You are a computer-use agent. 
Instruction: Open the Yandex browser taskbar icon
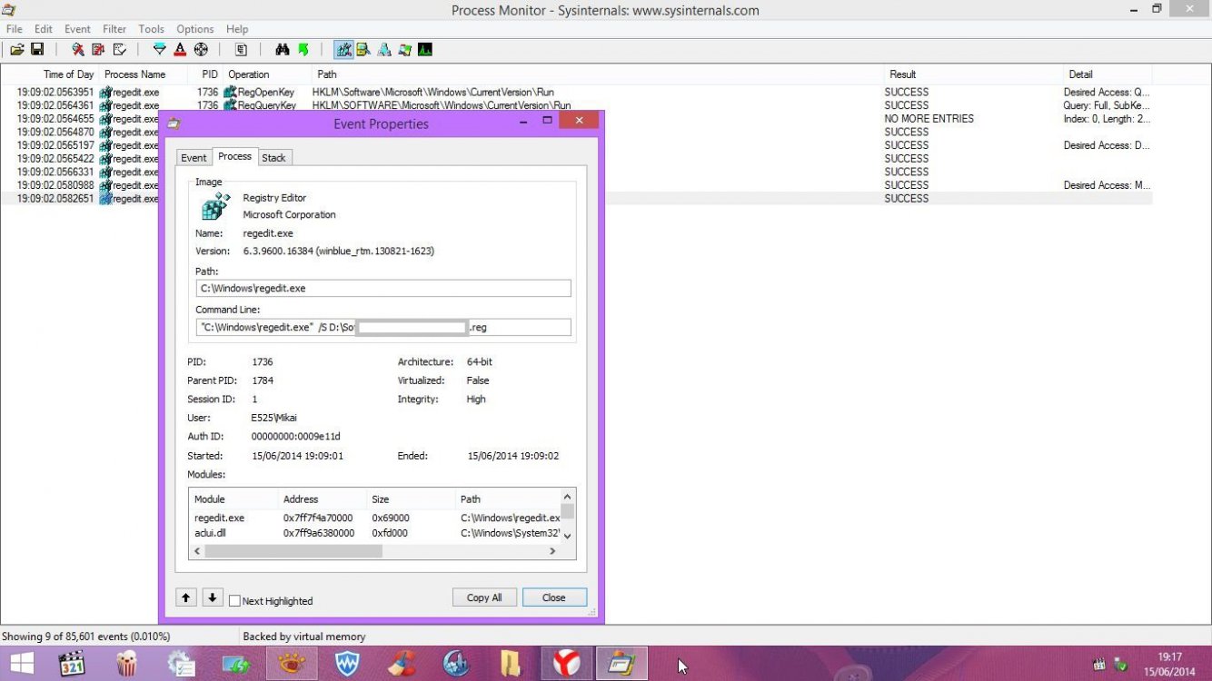567,665
